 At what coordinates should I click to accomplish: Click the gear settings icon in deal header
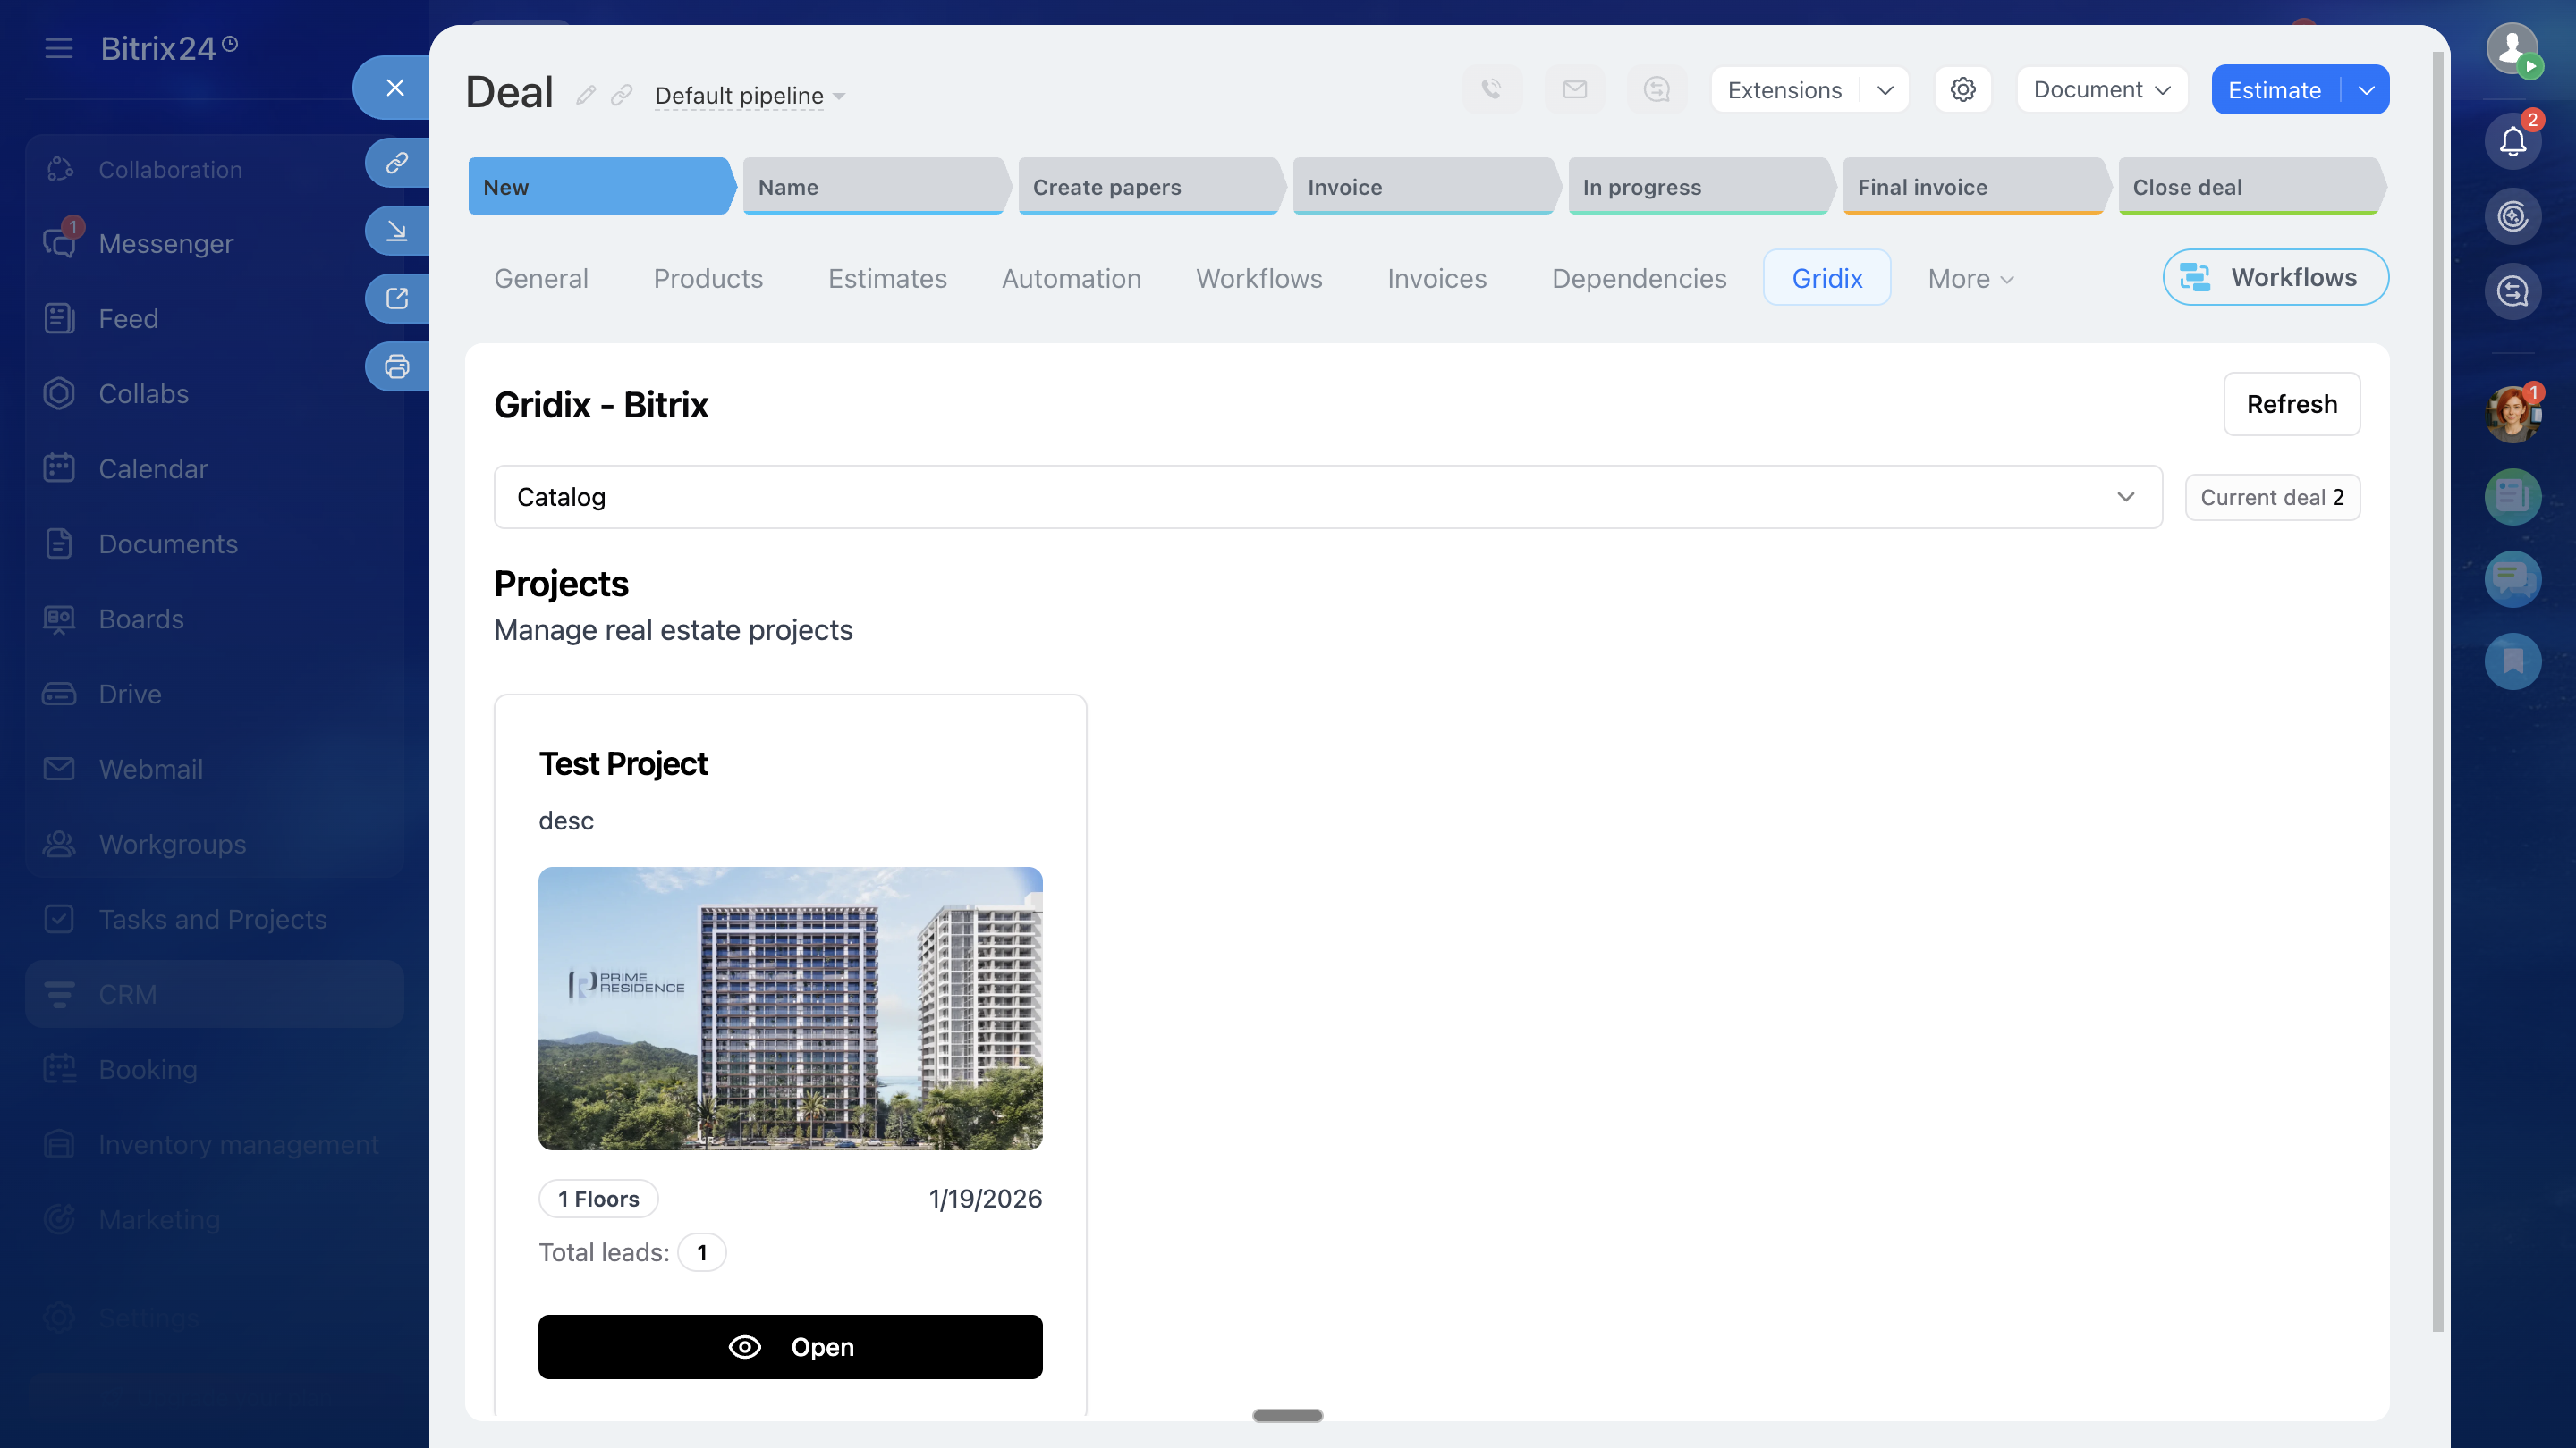click(x=1962, y=90)
